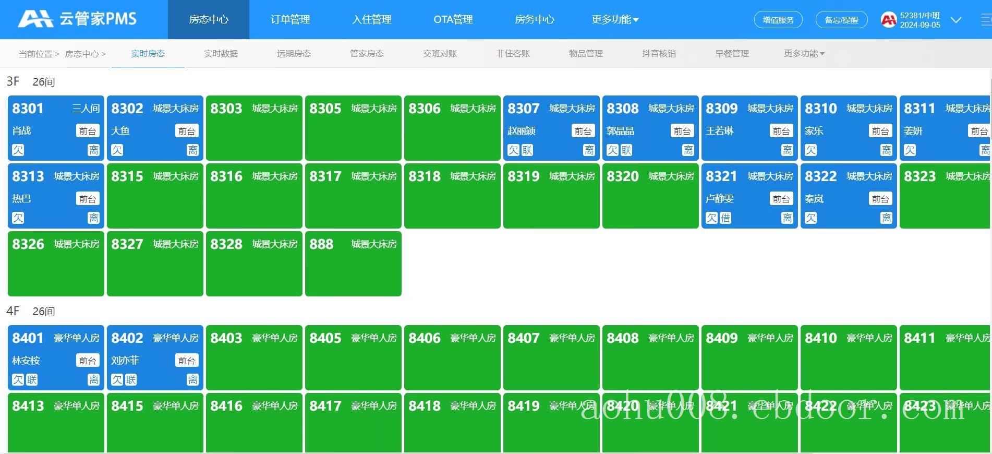Viewport: 992px width, 454px height.
Task: Click guest name 林安桉 in room 8401
Action: [26, 361]
